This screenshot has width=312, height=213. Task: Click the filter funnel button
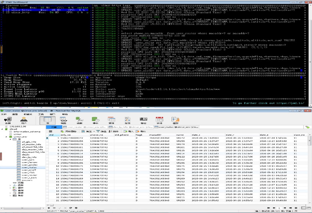(x=101, y=131)
